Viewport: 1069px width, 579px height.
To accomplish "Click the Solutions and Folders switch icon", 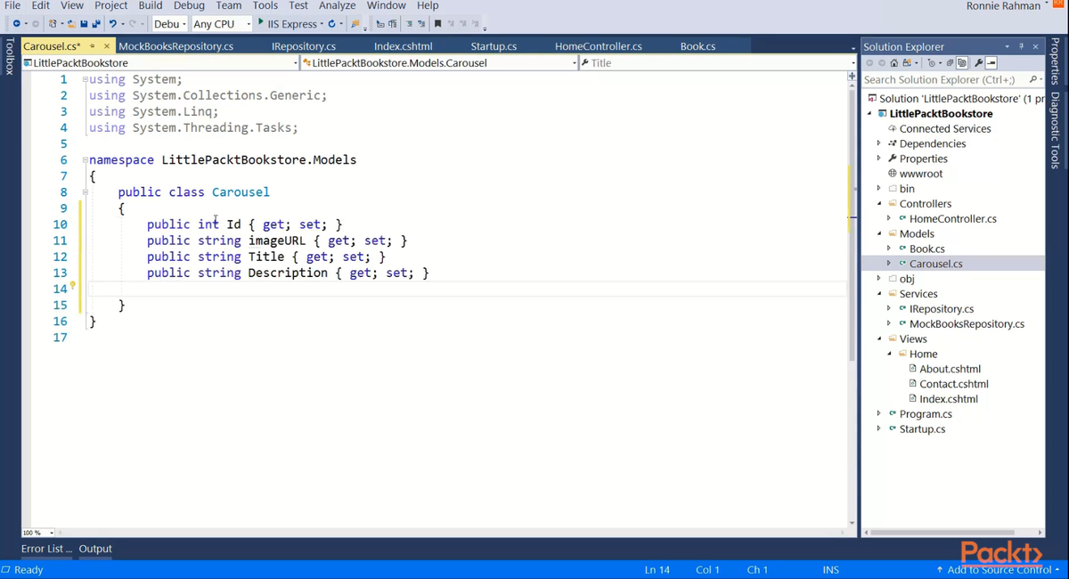I will click(907, 63).
